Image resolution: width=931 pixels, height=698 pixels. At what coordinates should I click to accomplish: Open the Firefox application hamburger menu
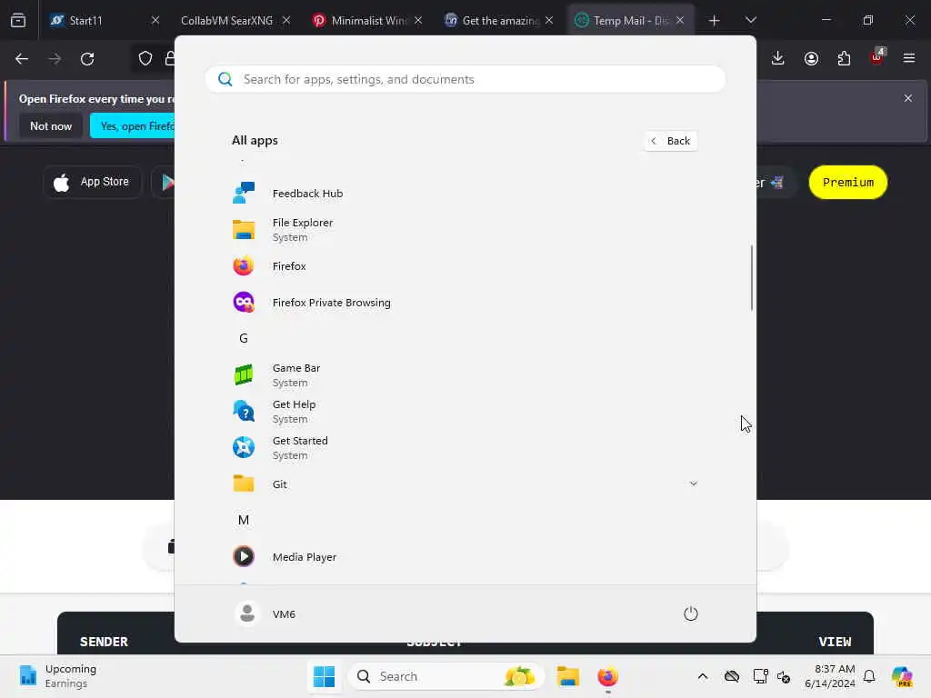908,58
